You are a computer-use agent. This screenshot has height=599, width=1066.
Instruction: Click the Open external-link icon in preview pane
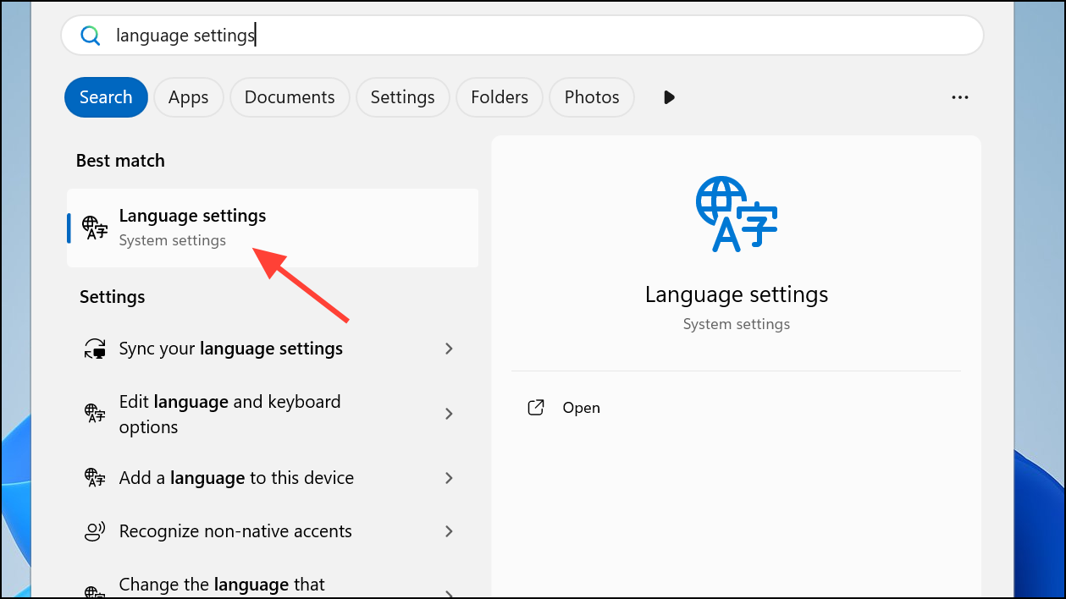pyautogui.click(x=535, y=408)
